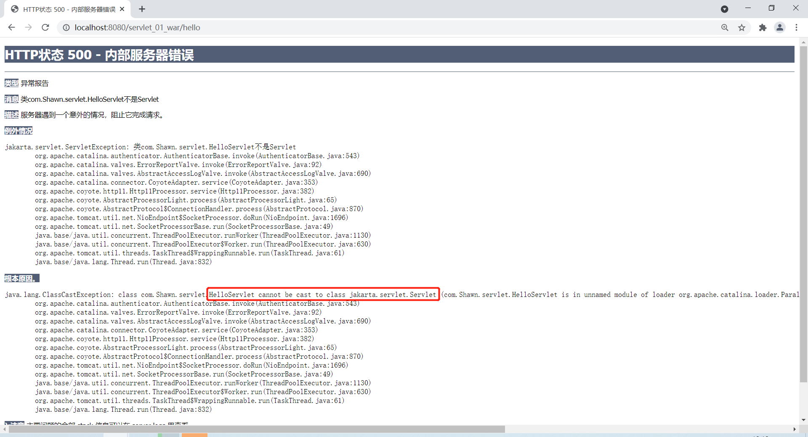Image resolution: width=808 pixels, height=437 pixels.
Task: Reload the error page
Action: 45,27
